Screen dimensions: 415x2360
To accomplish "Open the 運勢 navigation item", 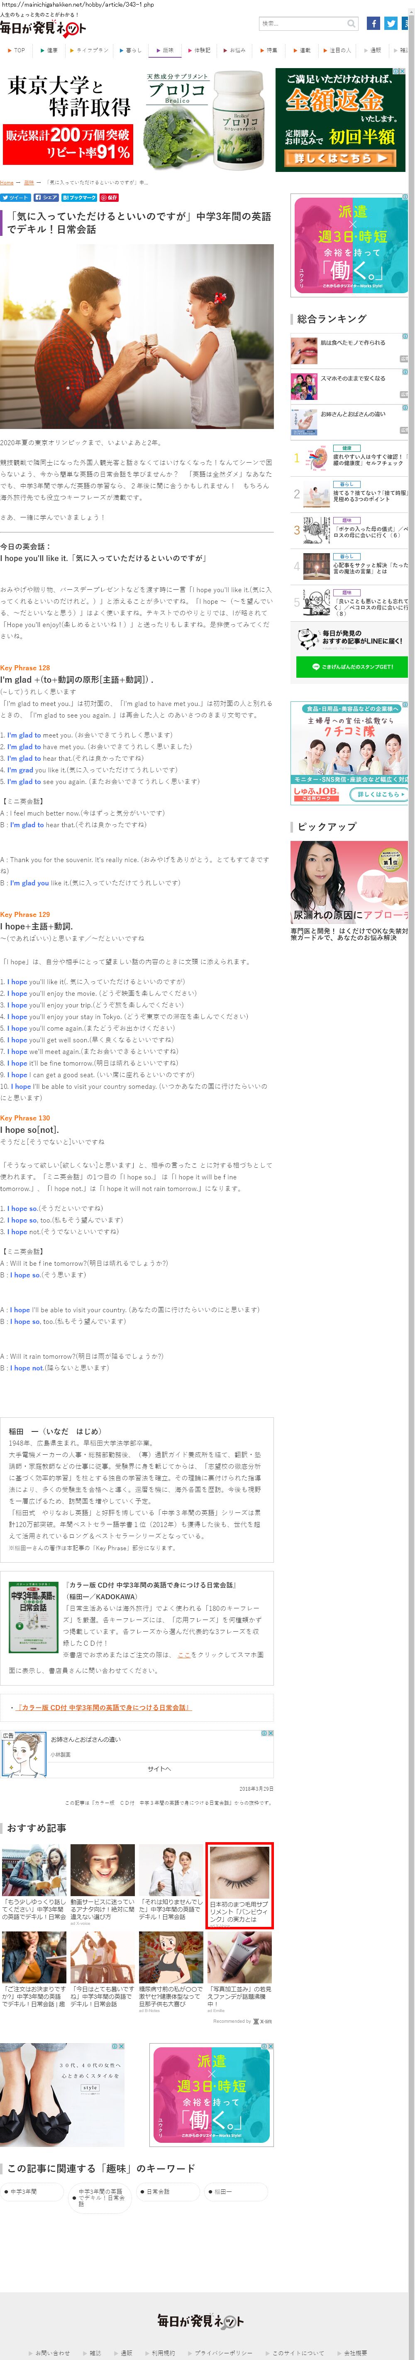I will [301, 50].
